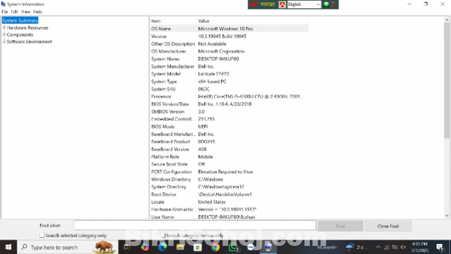
Task: Click the Value column header
Action: (252, 21)
